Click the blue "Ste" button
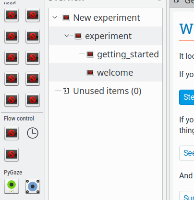Viewport: 194px width, 200px height. [187, 97]
